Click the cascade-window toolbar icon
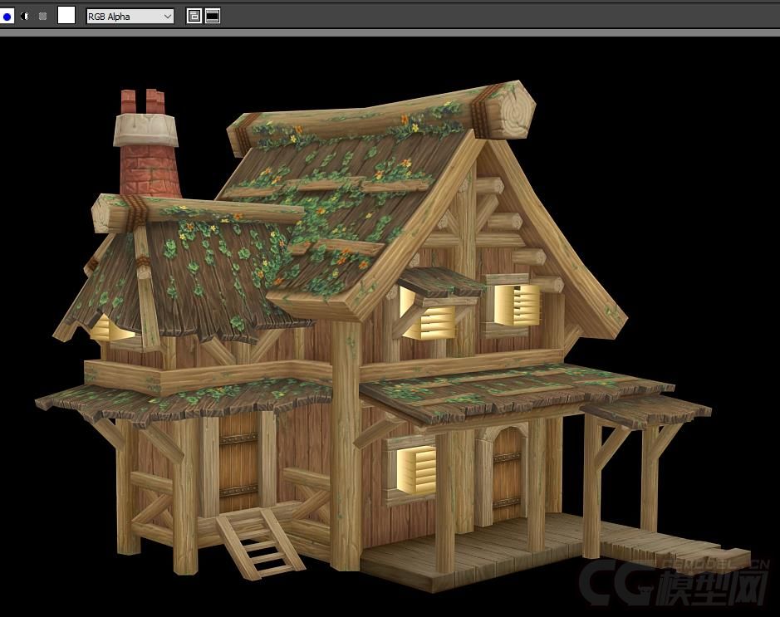This screenshot has width=780, height=617. (193, 15)
